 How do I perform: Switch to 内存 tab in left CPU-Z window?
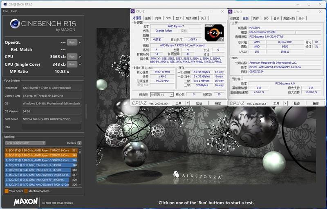pos(158,18)
